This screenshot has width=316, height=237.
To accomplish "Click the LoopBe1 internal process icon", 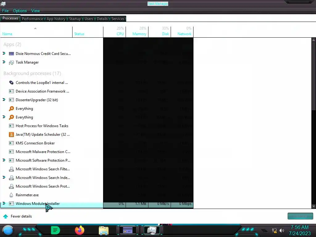I will (x=11, y=83).
